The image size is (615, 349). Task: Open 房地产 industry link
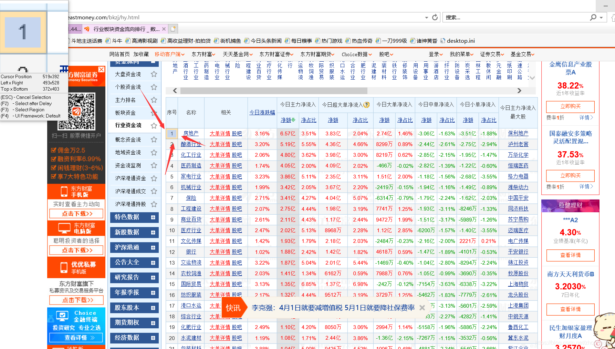pyautogui.click(x=191, y=133)
